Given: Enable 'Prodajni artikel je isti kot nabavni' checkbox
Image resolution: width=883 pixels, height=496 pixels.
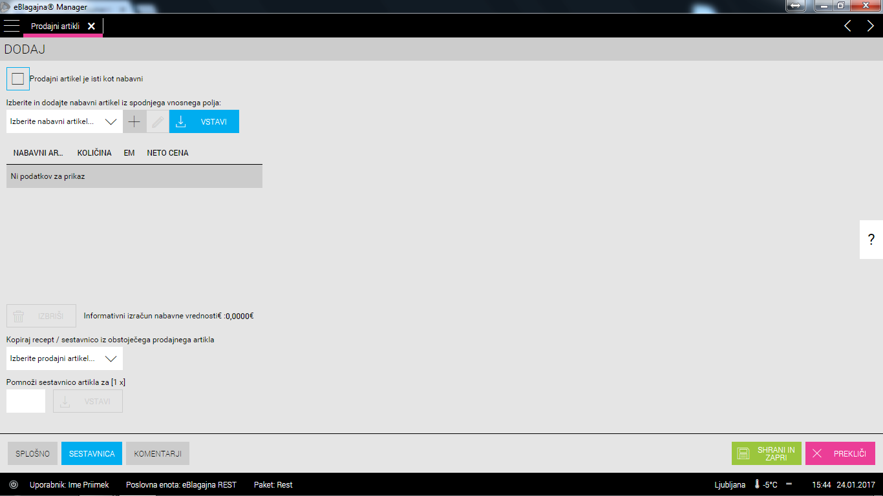Looking at the screenshot, I should click(x=18, y=79).
